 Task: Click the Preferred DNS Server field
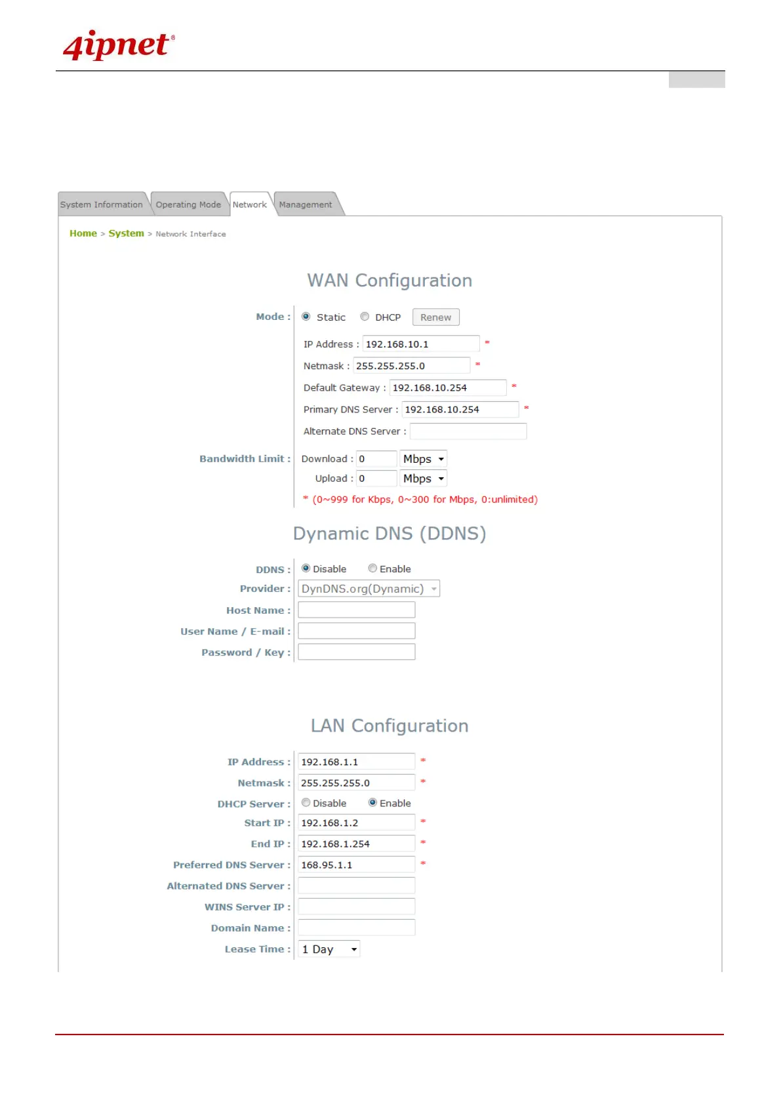tap(357, 865)
